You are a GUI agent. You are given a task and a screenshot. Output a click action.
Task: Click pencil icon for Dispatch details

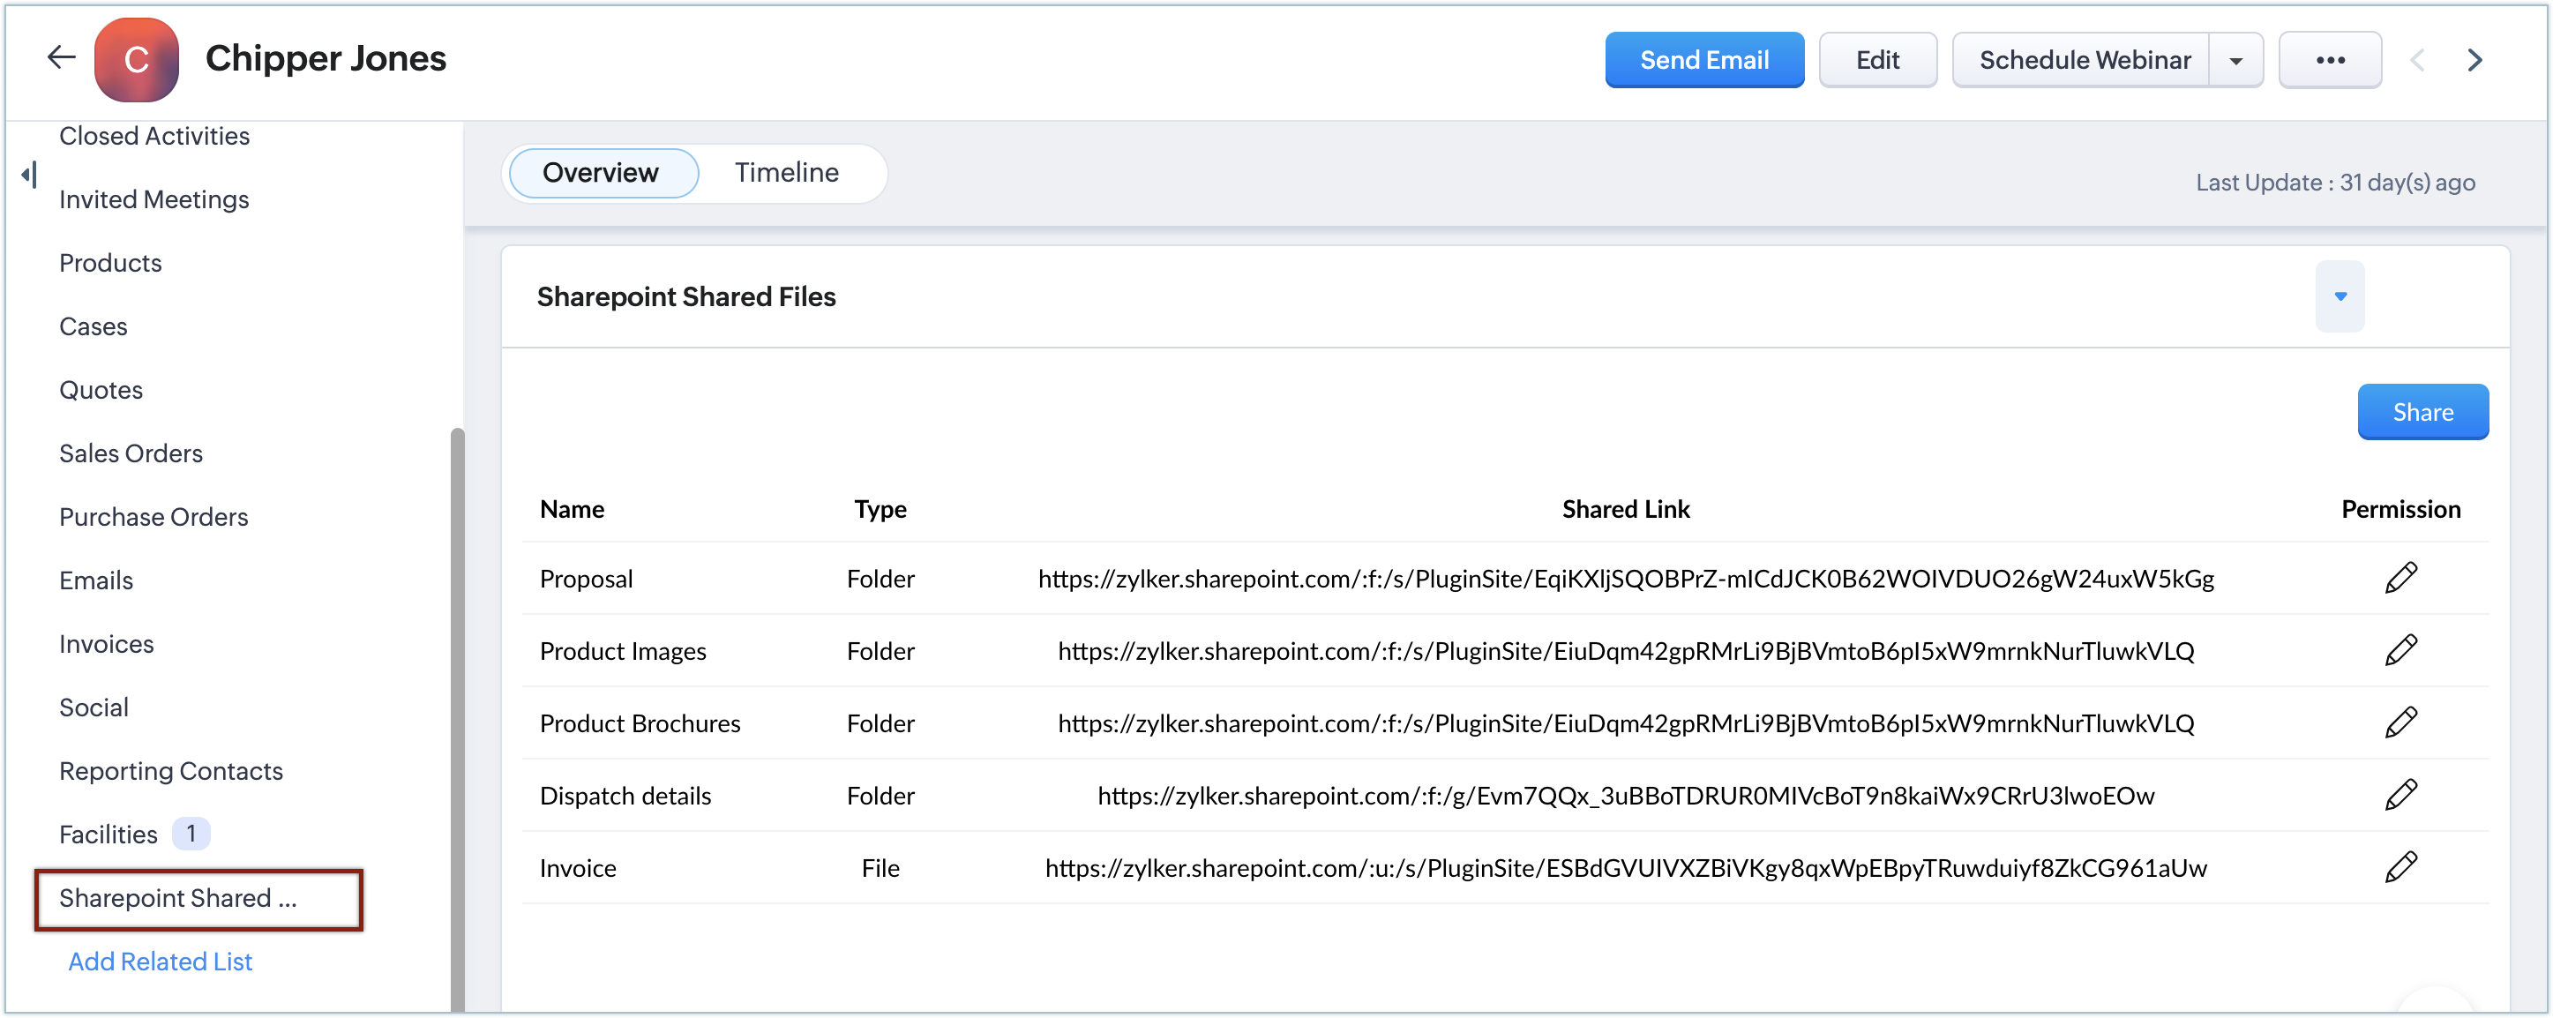pyautogui.click(x=2400, y=795)
